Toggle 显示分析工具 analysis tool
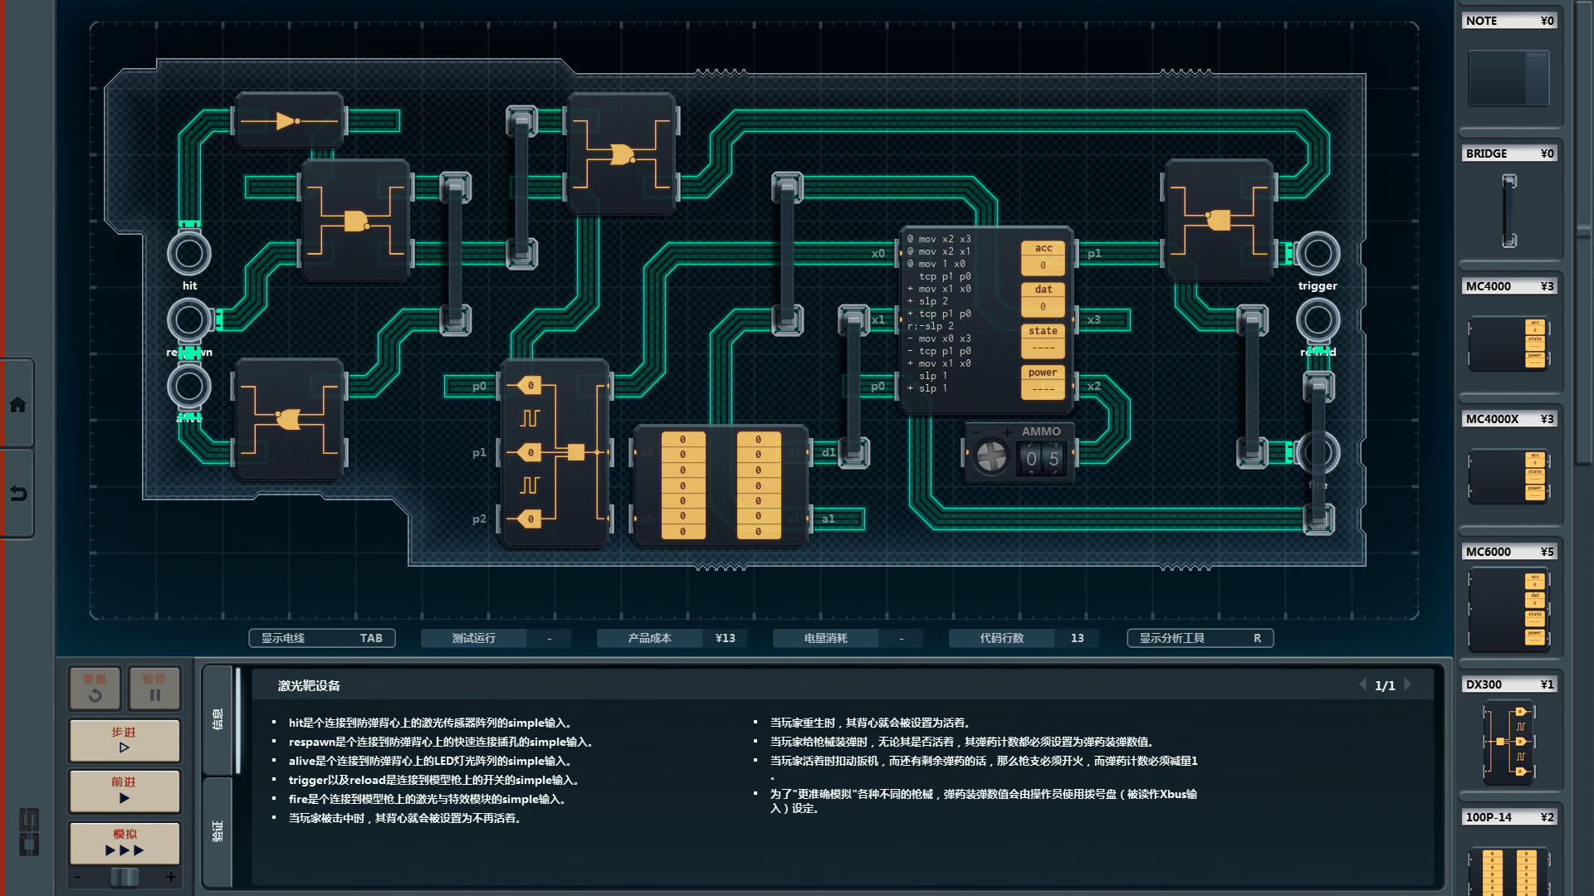 click(x=1199, y=638)
